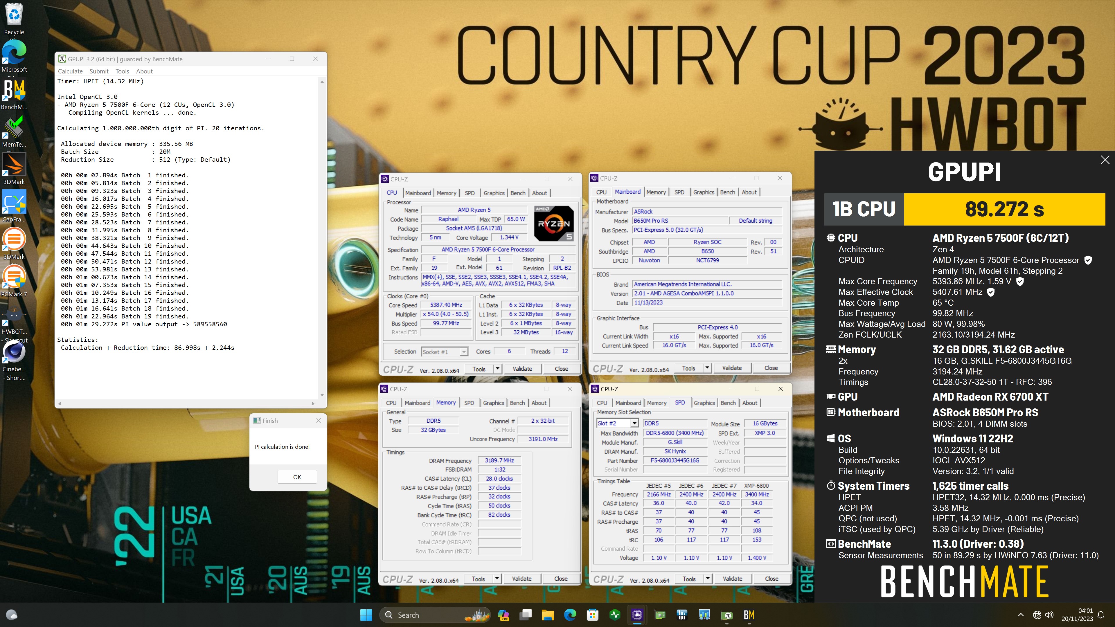Switch to Graphics tab in CPU-Z Mainboard window

pyautogui.click(x=703, y=192)
